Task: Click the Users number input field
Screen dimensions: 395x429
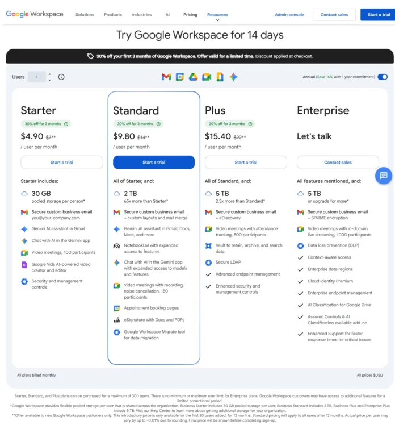Action: pos(37,77)
